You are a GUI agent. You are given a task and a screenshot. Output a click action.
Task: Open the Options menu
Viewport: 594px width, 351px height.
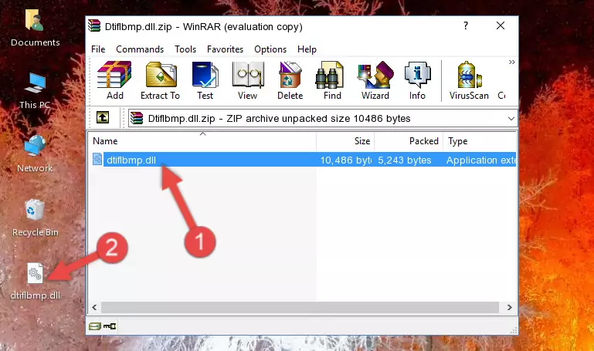[x=270, y=49]
